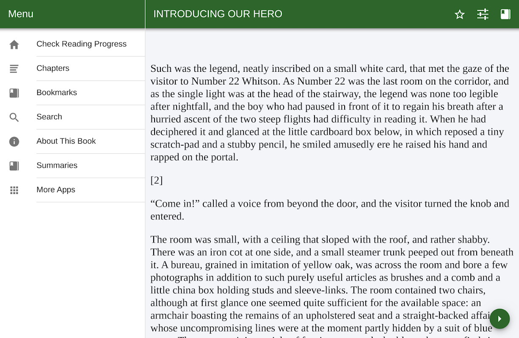
Task: Click the star favorite icon
Action: point(459,14)
